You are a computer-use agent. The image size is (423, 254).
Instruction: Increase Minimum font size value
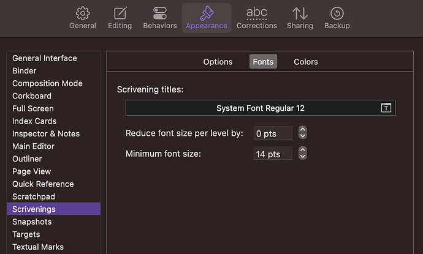pyautogui.click(x=303, y=150)
